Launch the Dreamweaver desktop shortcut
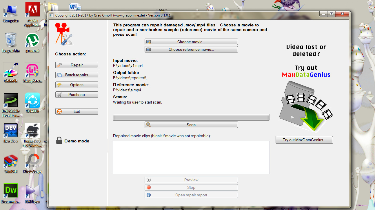The height and width of the screenshot is (210, 375). (11, 191)
